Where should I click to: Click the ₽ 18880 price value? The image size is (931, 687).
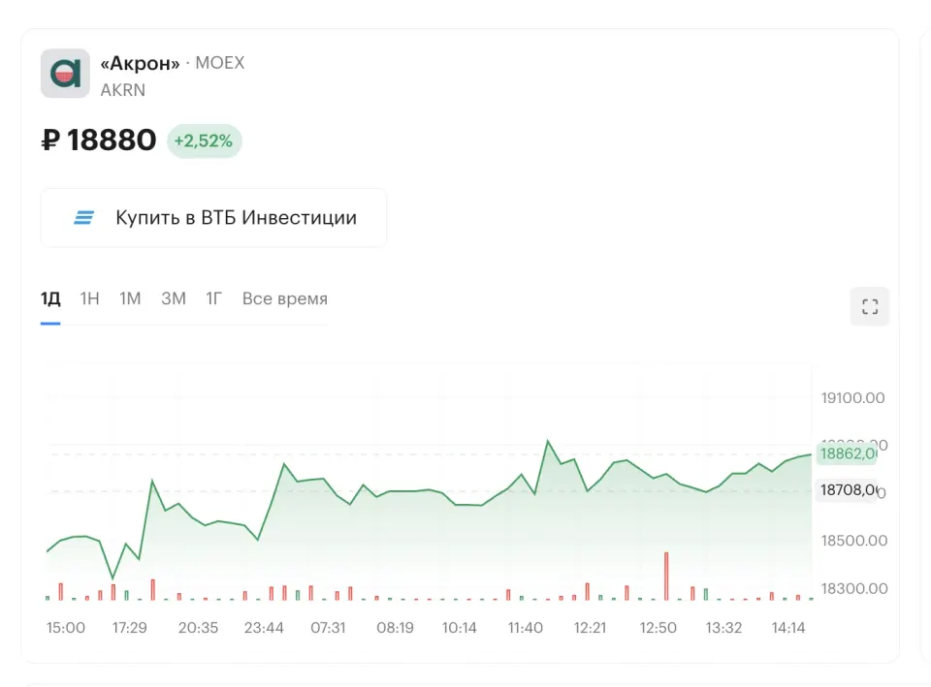(x=99, y=140)
